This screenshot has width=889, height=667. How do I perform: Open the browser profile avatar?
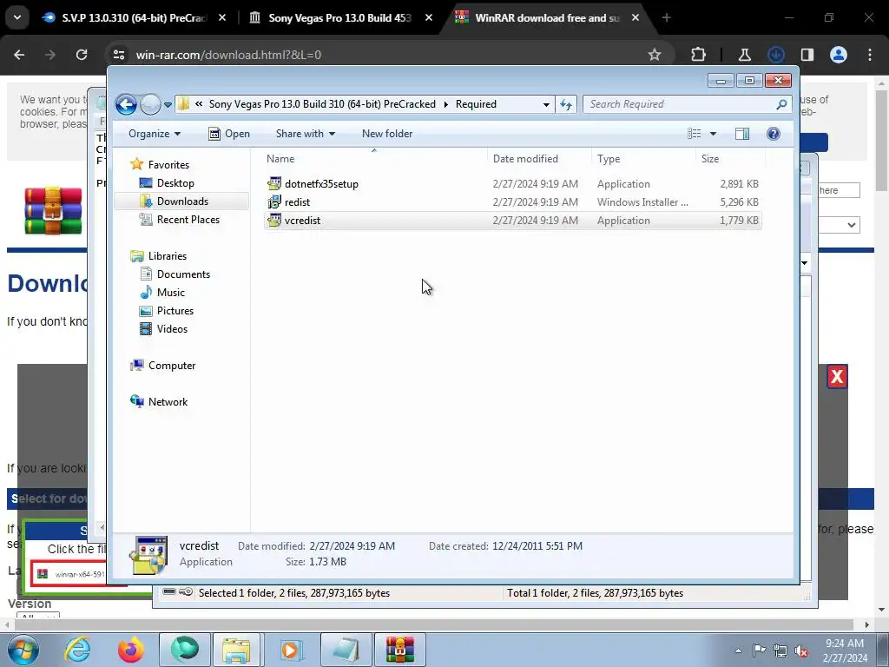(839, 55)
